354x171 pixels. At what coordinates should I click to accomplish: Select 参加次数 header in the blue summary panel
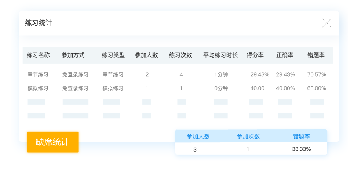(x=248, y=137)
